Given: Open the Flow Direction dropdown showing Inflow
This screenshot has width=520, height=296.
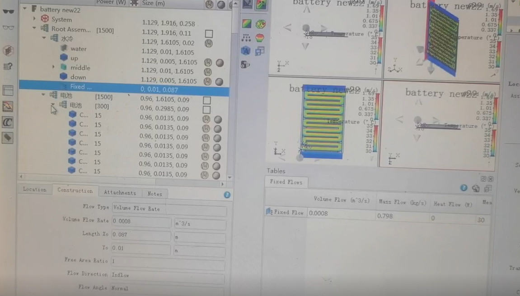Looking at the screenshot, I should pyautogui.click(x=168, y=275).
